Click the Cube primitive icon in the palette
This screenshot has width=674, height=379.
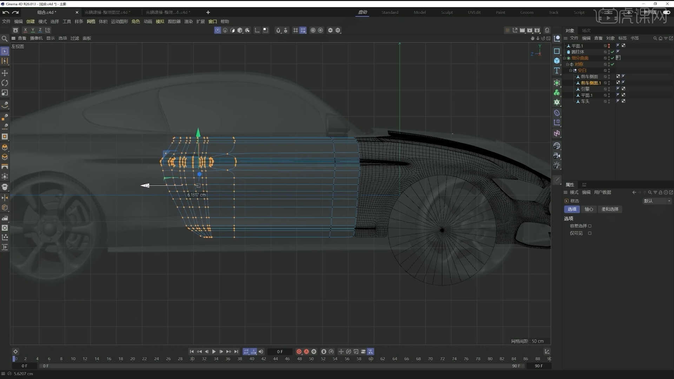point(557,61)
